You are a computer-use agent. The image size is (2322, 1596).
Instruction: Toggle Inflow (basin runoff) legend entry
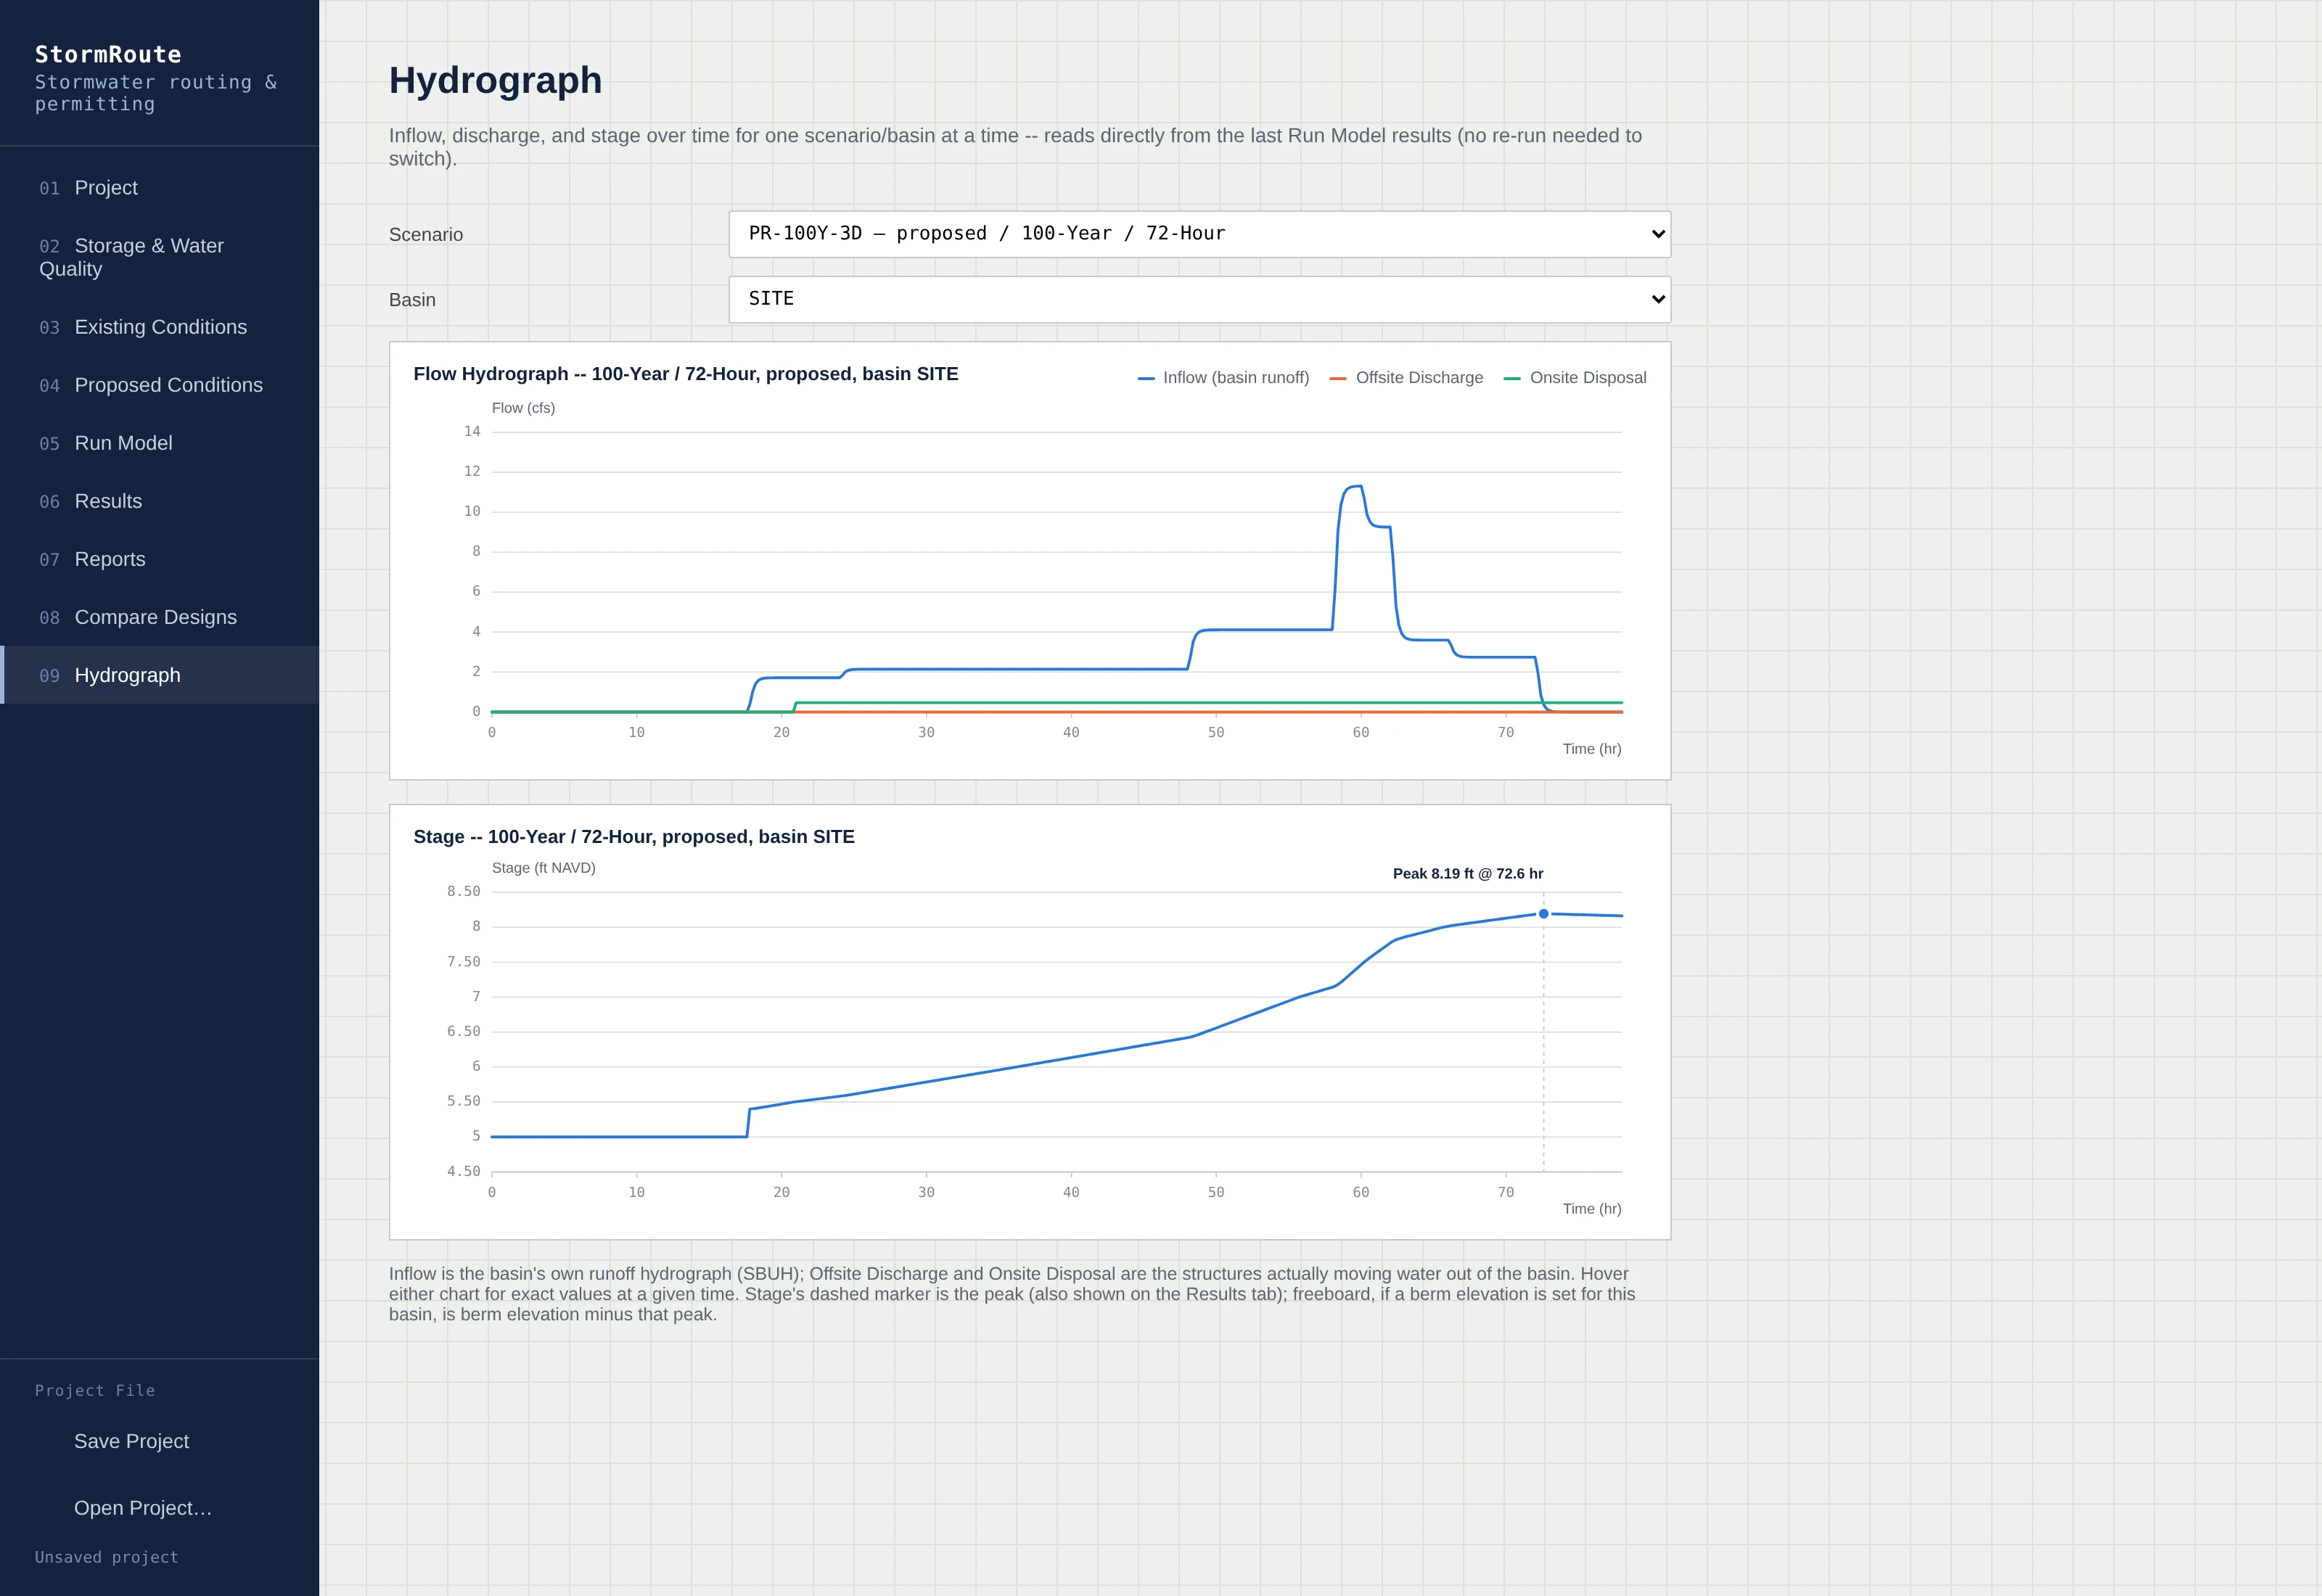[1223, 378]
